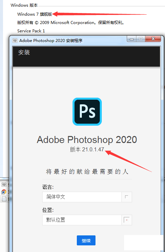Open the 简体中文 language combo box
This screenshot has width=165, height=252.
tap(87, 197)
